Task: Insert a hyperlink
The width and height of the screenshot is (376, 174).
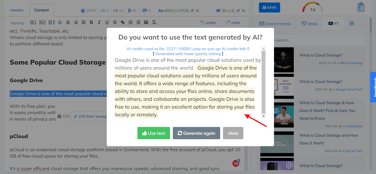Action: click(123, 23)
